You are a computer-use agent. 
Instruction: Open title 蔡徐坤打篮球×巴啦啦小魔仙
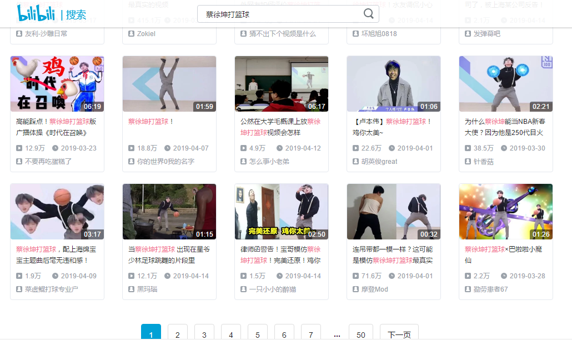coord(504,254)
